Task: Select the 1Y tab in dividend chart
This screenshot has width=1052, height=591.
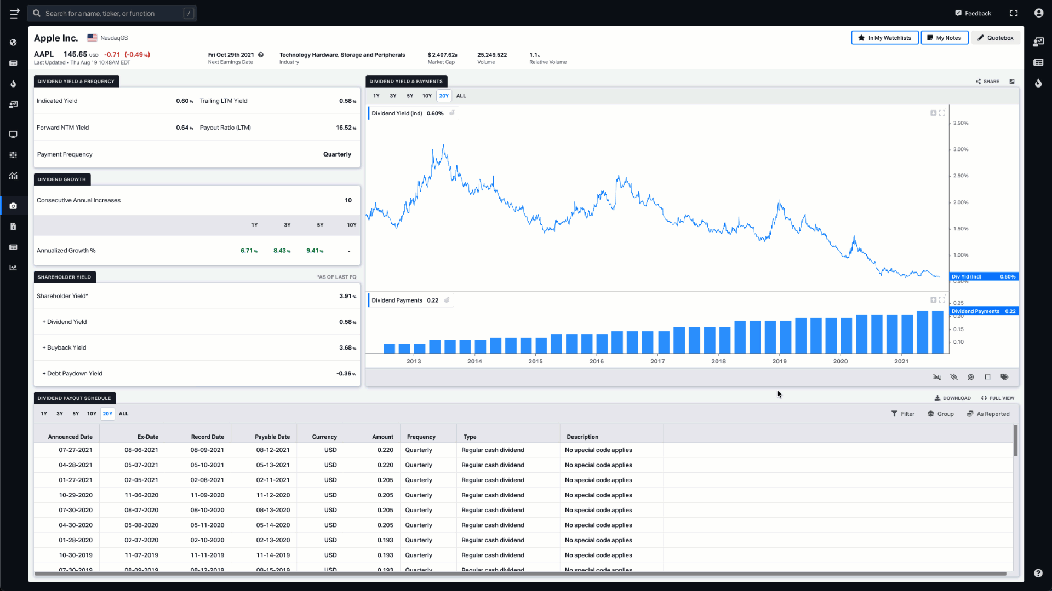Action: tap(376, 95)
